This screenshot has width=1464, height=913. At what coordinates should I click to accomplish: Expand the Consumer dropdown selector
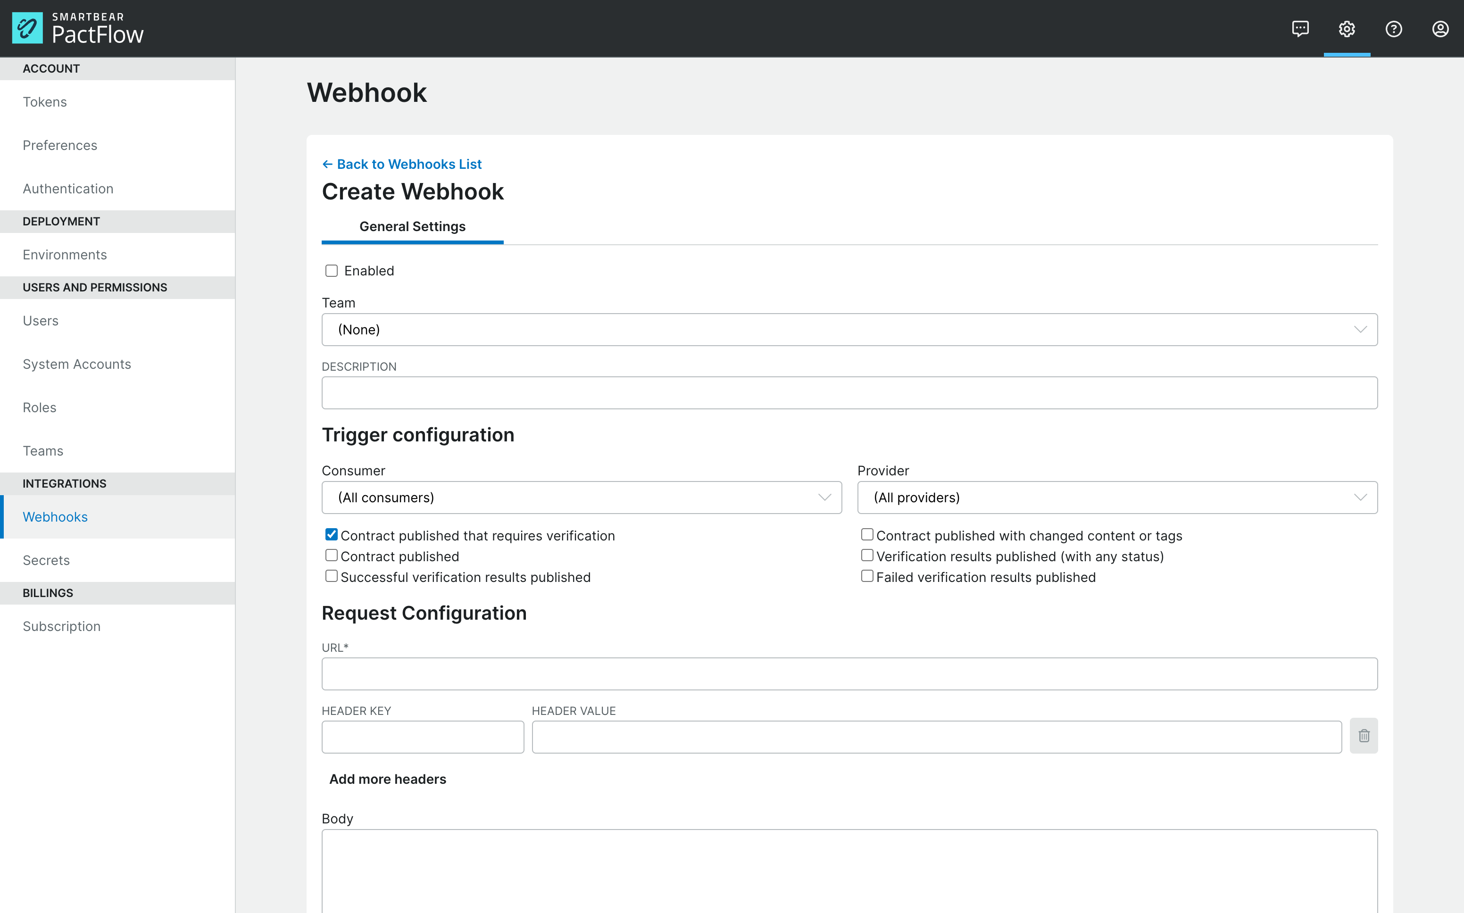point(582,498)
